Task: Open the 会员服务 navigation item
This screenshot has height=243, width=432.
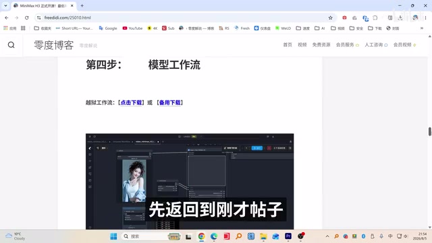Action: coord(348,45)
